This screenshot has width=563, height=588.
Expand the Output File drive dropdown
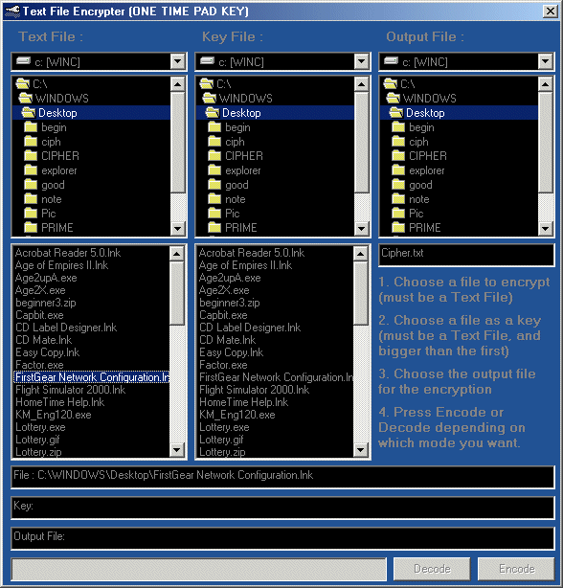(x=545, y=61)
